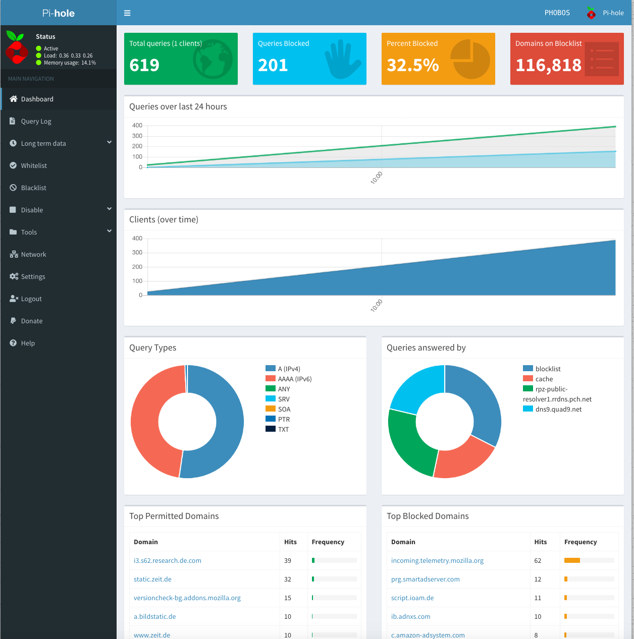Go to the Blacklist page
This screenshot has width=634, height=639.
pyautogui.click(x=59, y=188)
